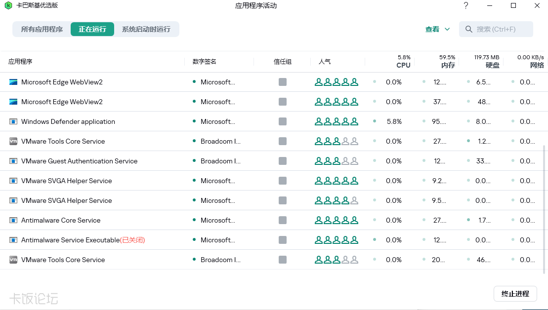Viewport: 548px width, 310px height.
Task: Click the Antimalware Service Executable process icon
Action: point(13,240)
